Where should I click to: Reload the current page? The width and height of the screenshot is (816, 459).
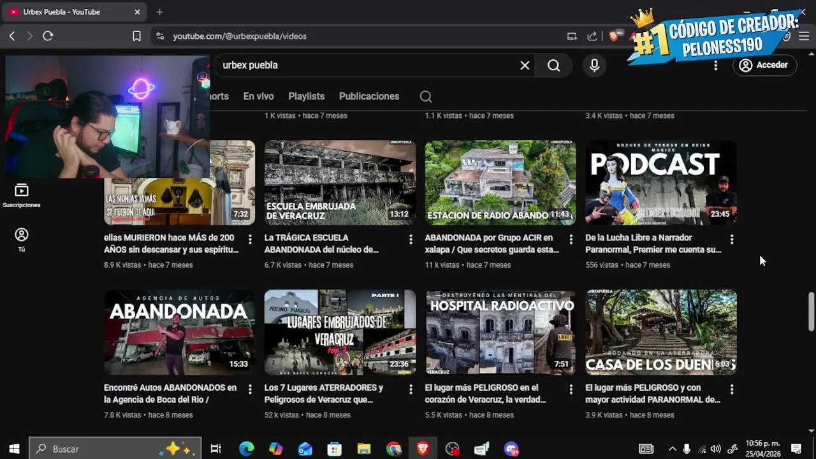(48, 36)
